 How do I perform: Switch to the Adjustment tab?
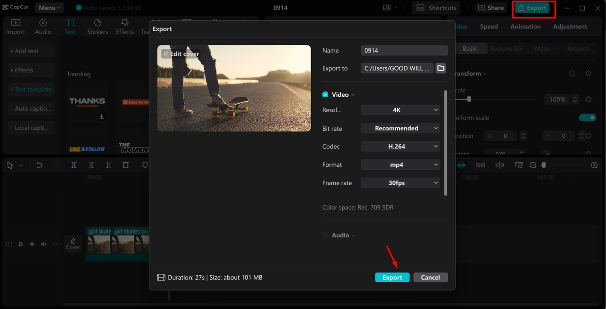(570, 27)
